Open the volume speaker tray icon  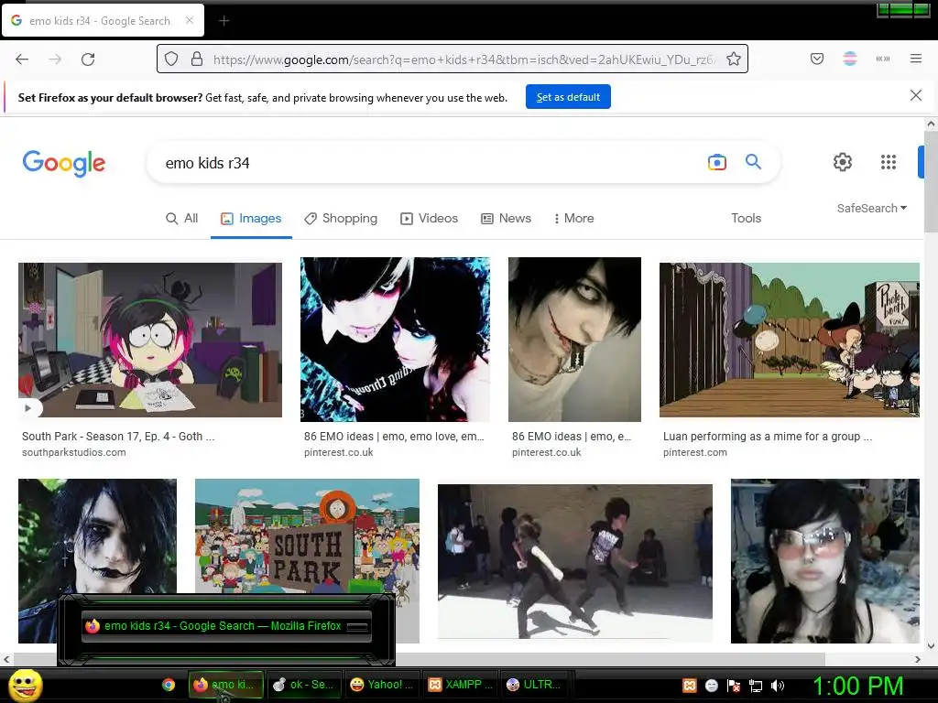778,685
